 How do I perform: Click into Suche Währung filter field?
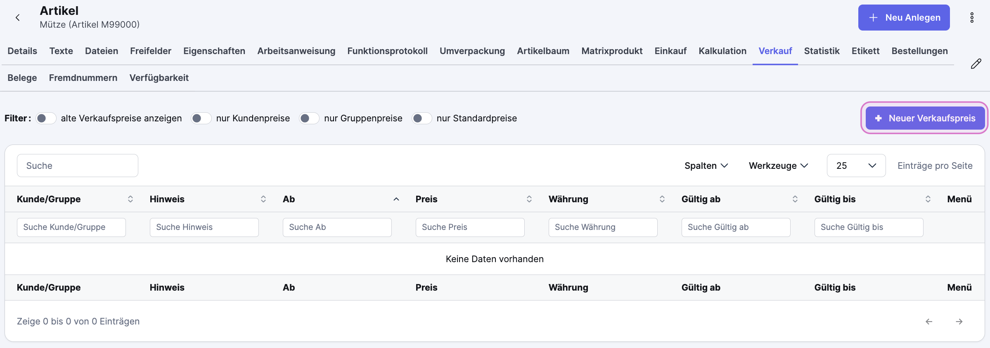click(x=603, y=227)
